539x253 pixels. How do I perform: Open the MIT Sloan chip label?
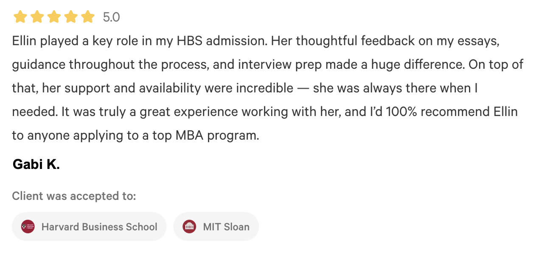coord(226,227)
